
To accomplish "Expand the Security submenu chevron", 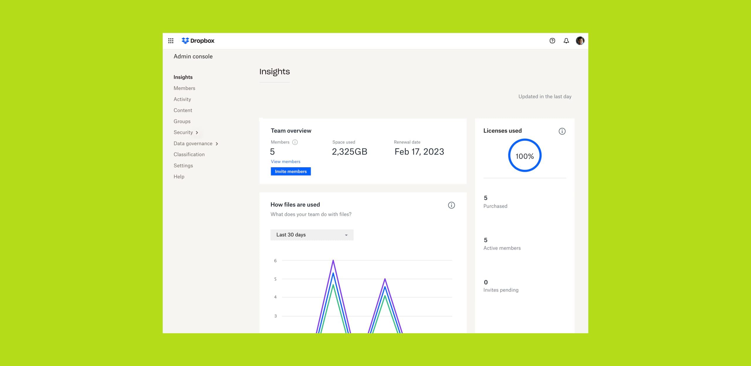I will [x=197, y=133].
